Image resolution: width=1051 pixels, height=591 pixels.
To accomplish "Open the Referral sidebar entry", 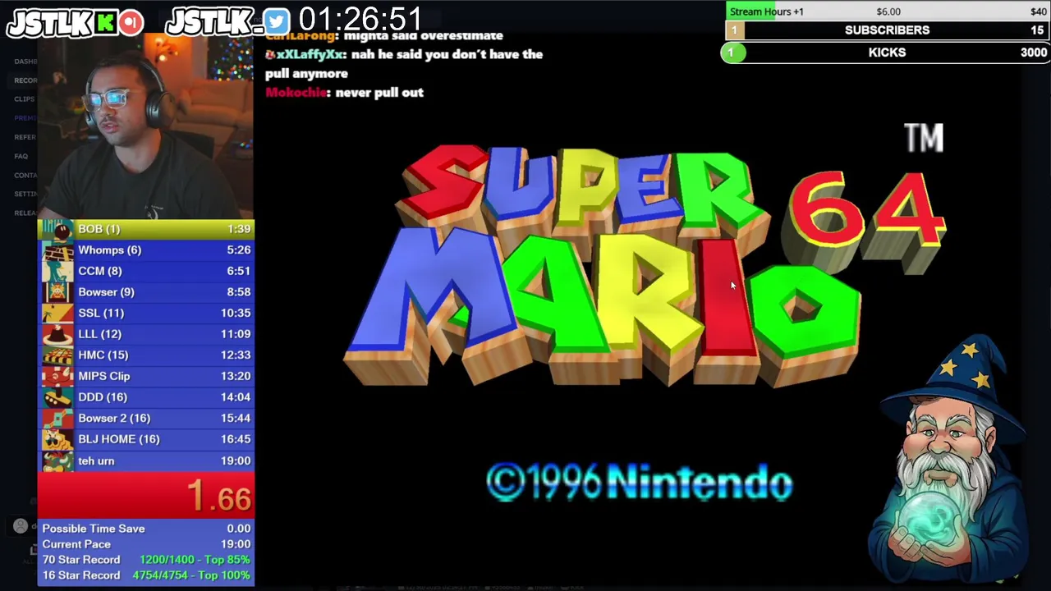I will click(x=25, y=137).
